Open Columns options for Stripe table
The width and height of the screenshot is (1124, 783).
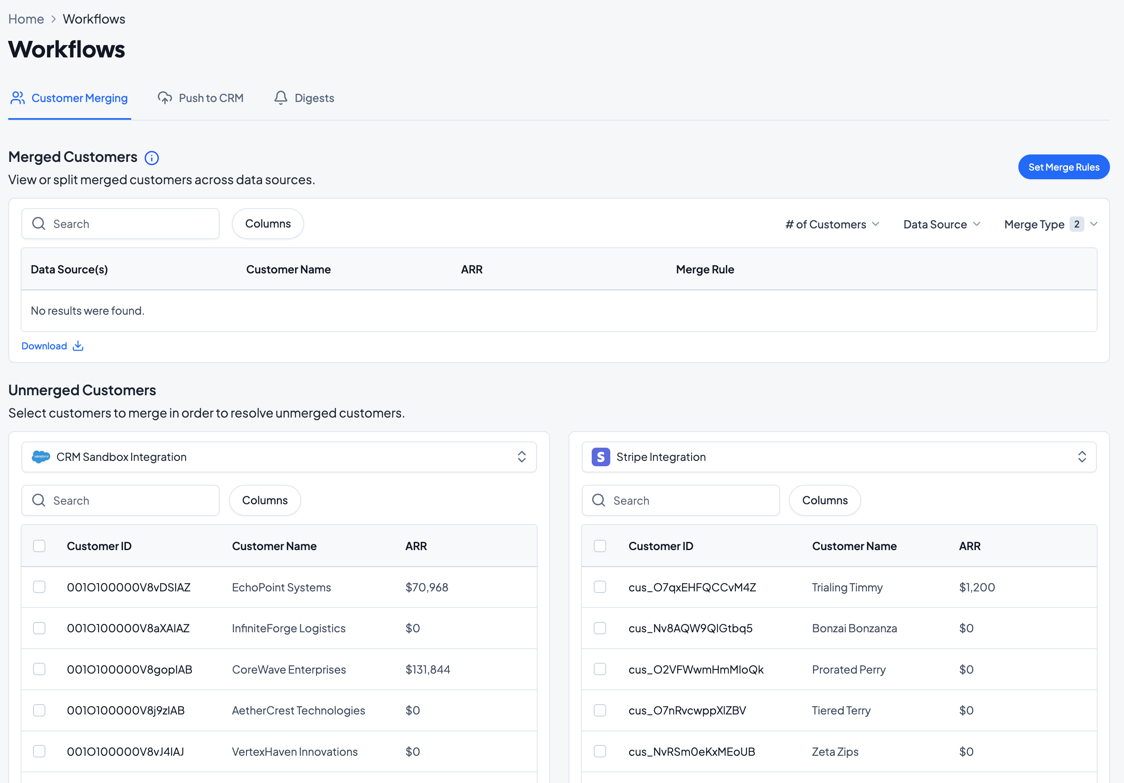point(824,500)
